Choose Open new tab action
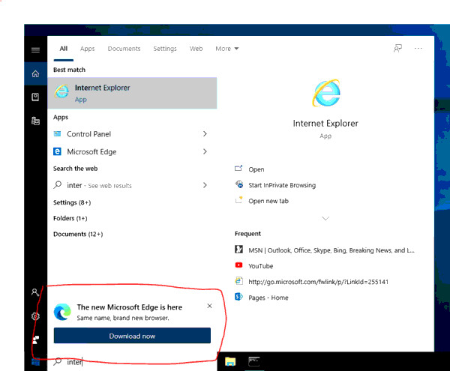Screen dimensions: 450x371 [268, 201]
